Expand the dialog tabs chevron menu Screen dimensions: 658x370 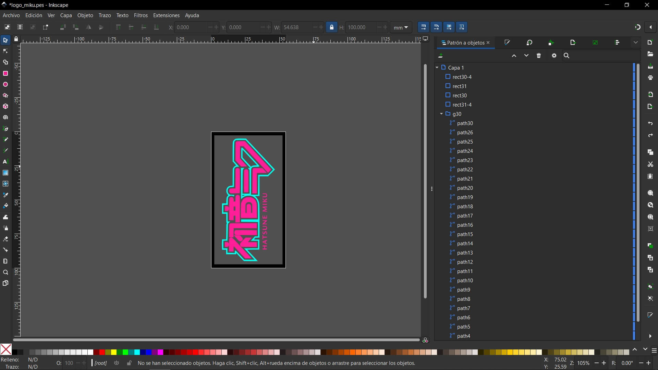(636, 42)
